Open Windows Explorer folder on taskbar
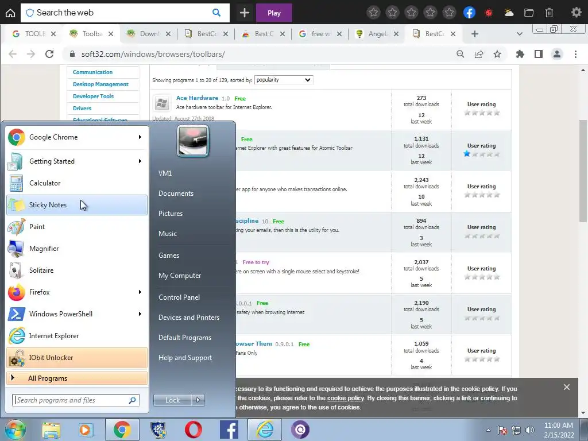This screenshot has height=441, width=588. coord(51,430)
